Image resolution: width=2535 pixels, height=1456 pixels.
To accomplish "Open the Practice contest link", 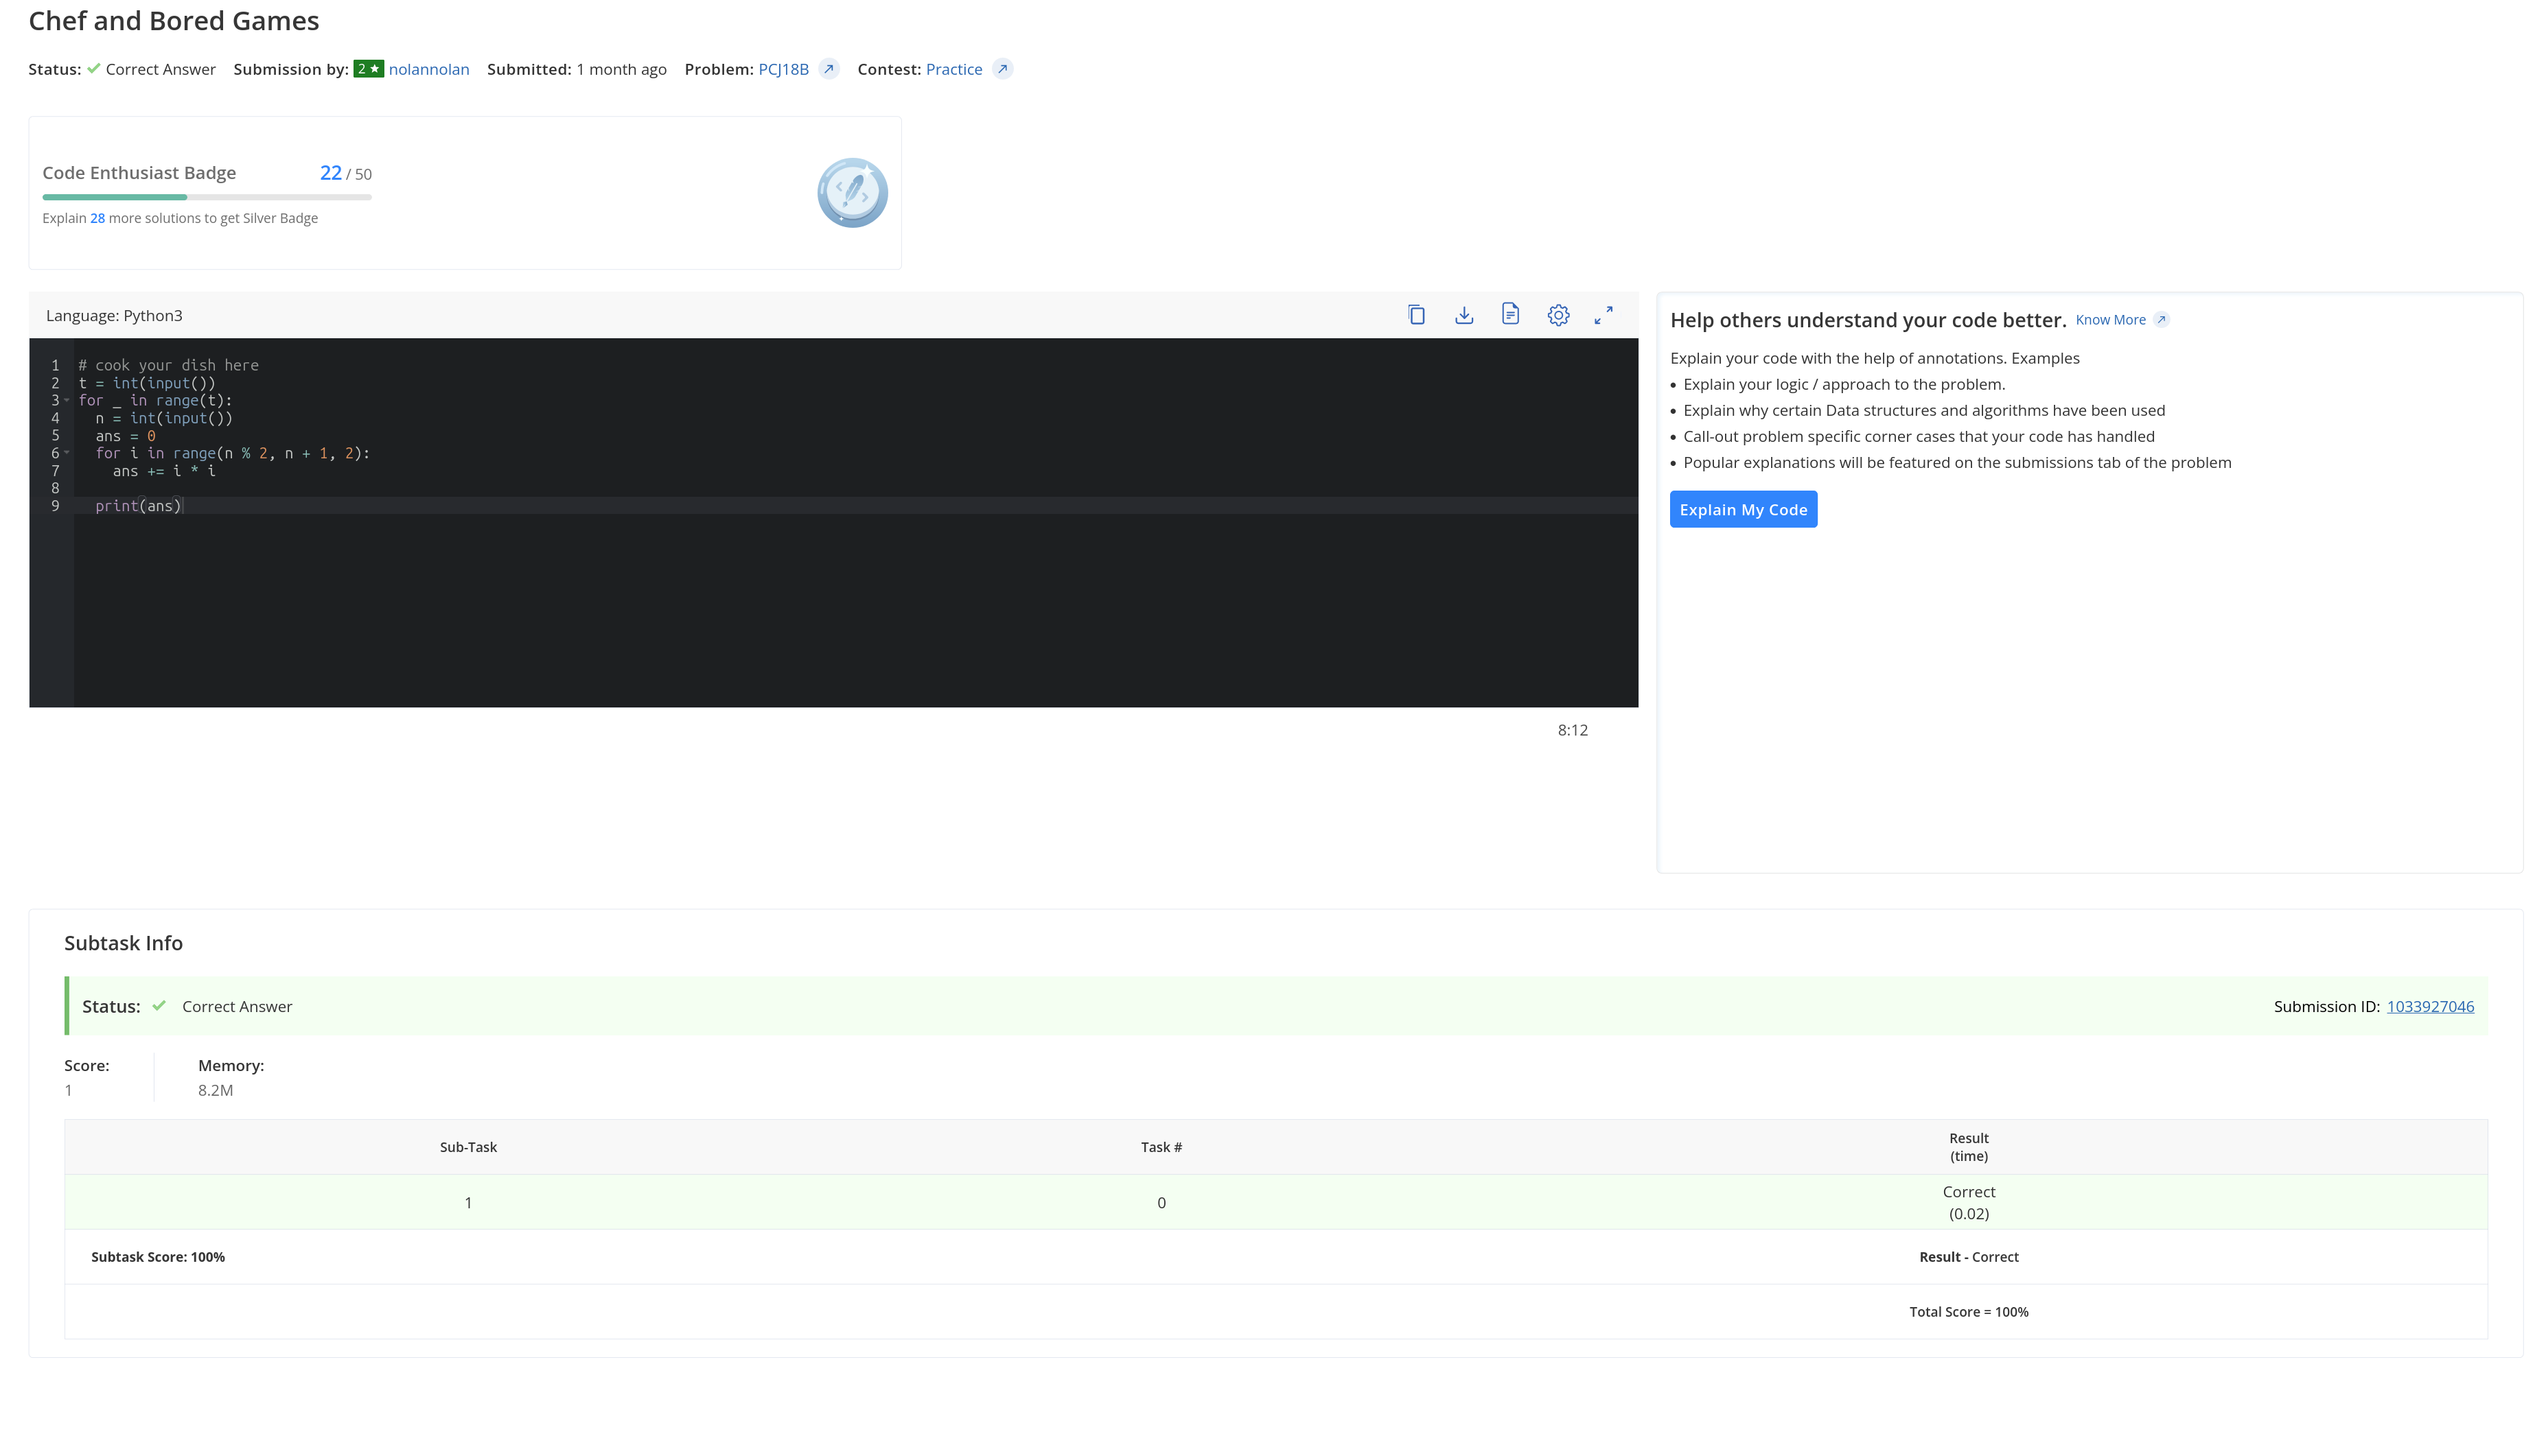I will 953,69.
